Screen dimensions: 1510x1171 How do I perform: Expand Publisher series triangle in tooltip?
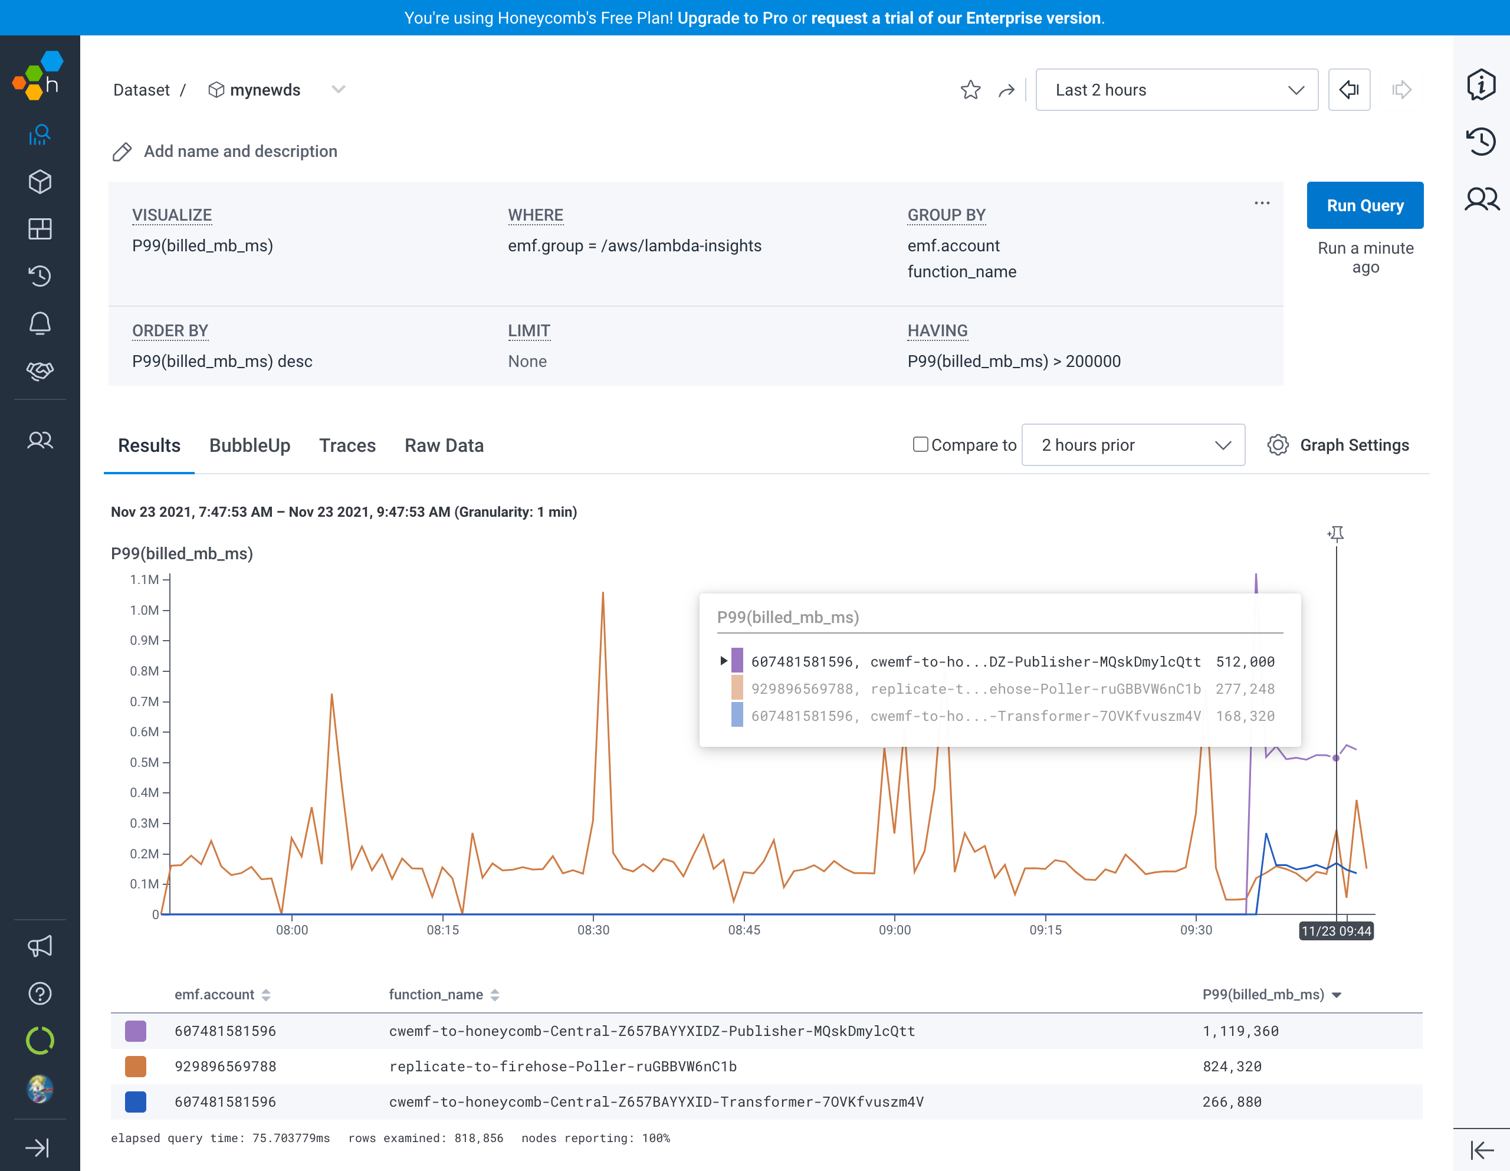pyautogui.click(x=723, y=661)
